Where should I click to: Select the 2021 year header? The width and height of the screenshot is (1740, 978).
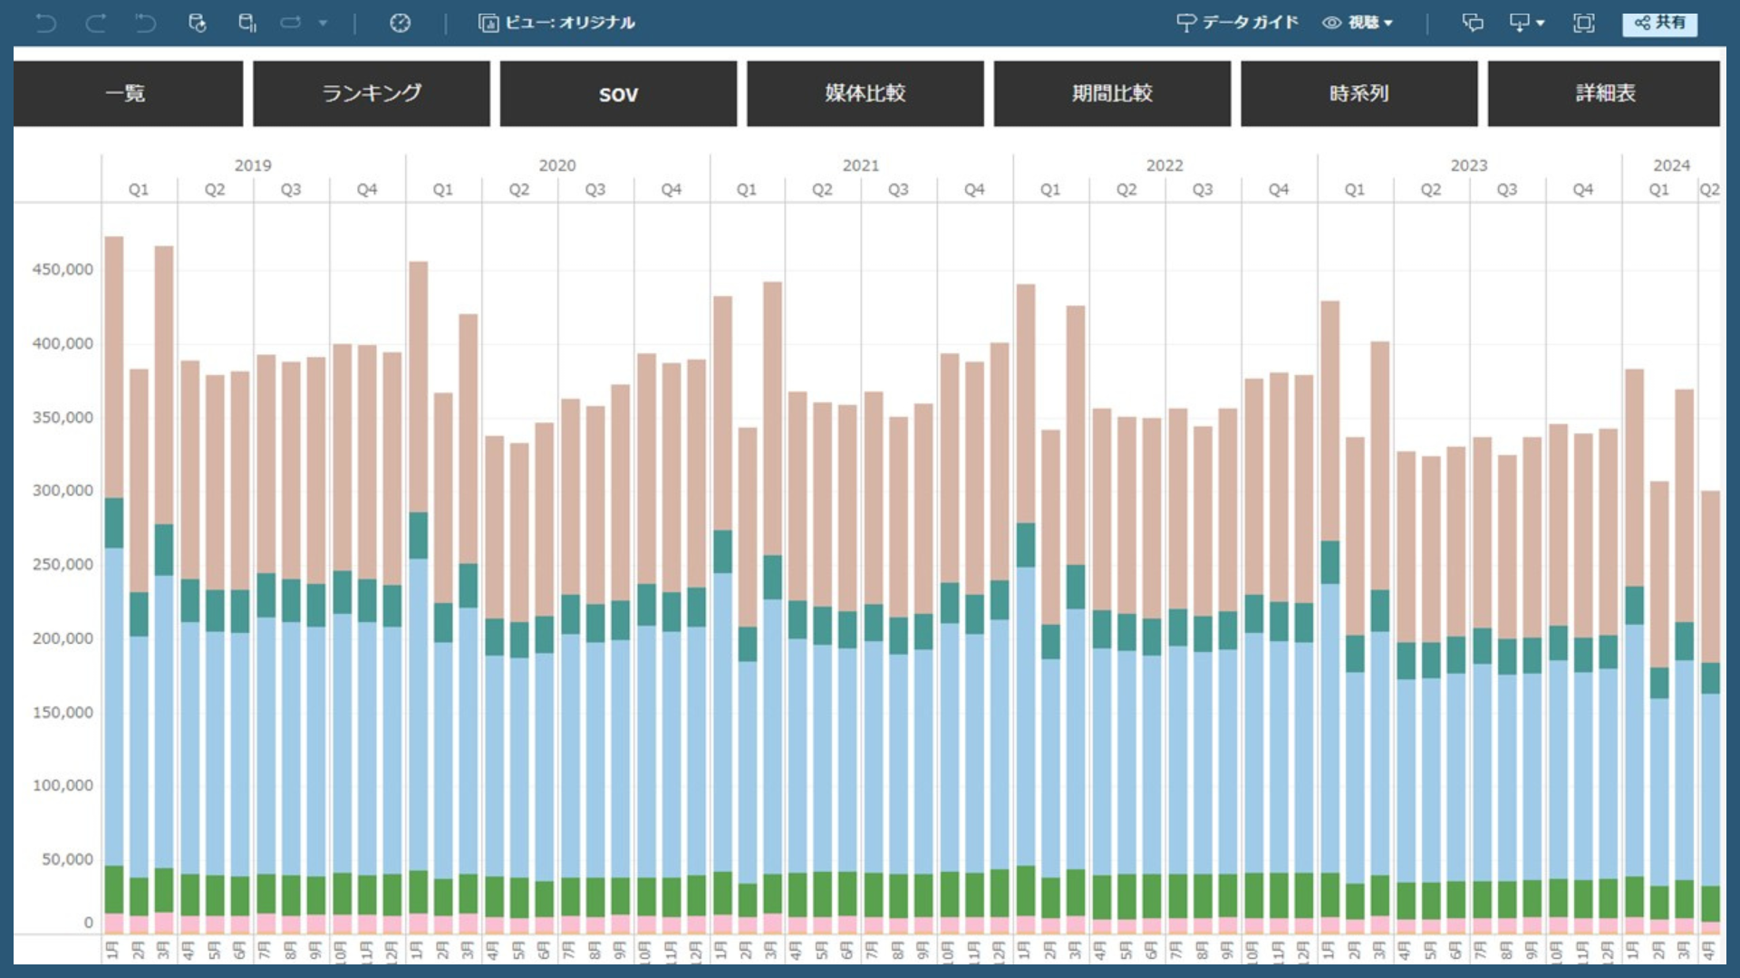click(860, 166)
